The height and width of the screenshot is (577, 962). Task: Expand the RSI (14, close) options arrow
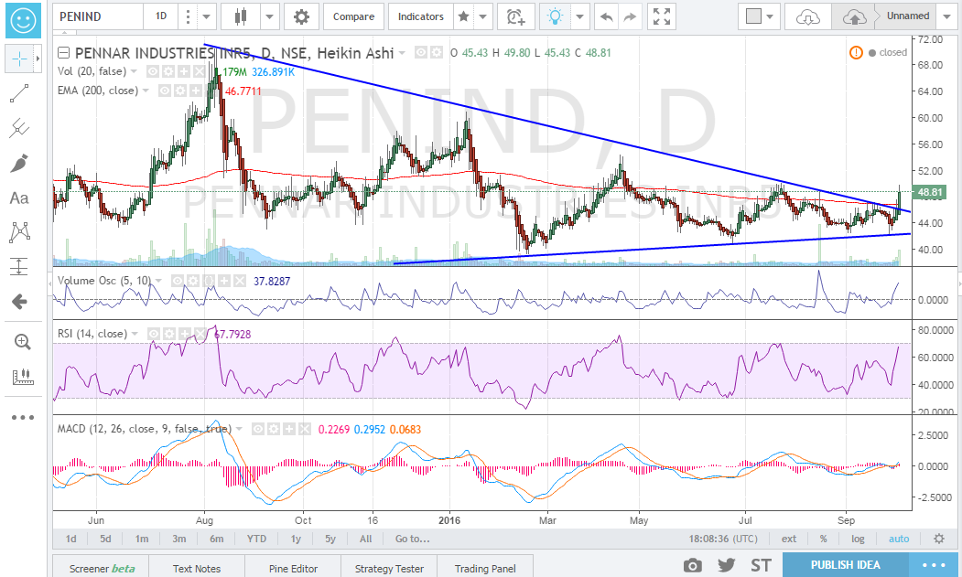(135, 334)
